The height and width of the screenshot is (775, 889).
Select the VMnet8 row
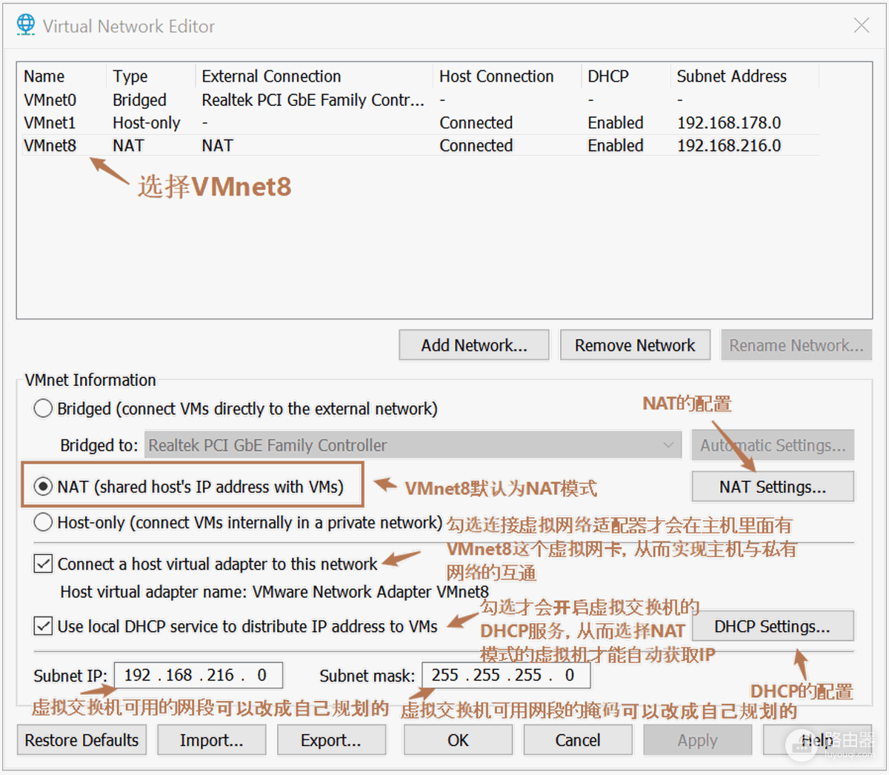(421, 146)
